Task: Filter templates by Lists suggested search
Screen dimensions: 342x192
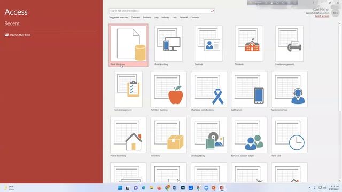Action: pyautogui.click(x=175, y=17)
